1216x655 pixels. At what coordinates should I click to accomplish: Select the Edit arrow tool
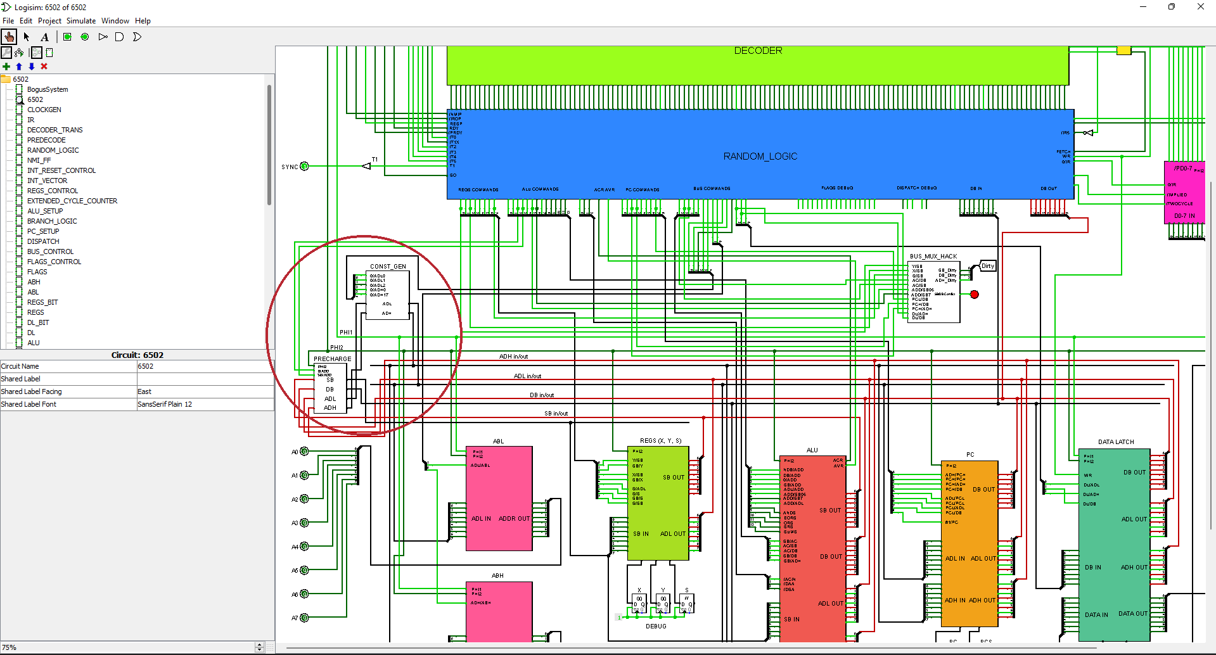(x=27, y=37)
